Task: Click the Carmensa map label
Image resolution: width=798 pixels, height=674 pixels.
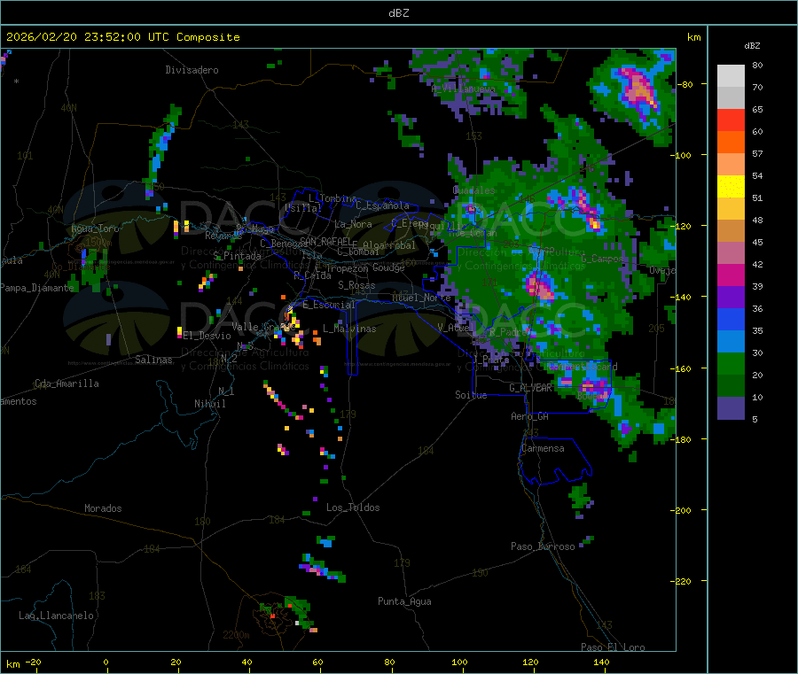Action: (x=543, y=448)
